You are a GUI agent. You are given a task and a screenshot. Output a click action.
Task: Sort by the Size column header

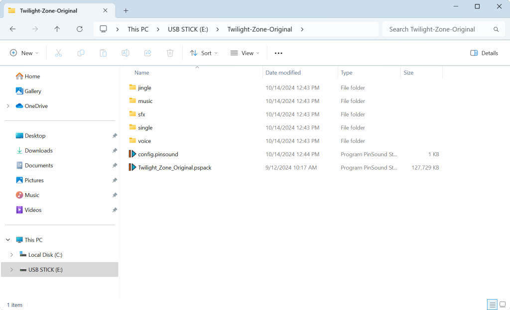click(x=408, y=73)
